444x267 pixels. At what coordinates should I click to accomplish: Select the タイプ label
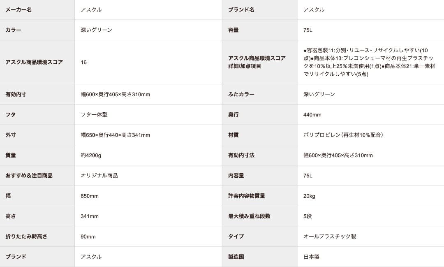pyautogui.click(x=236, y=237)
